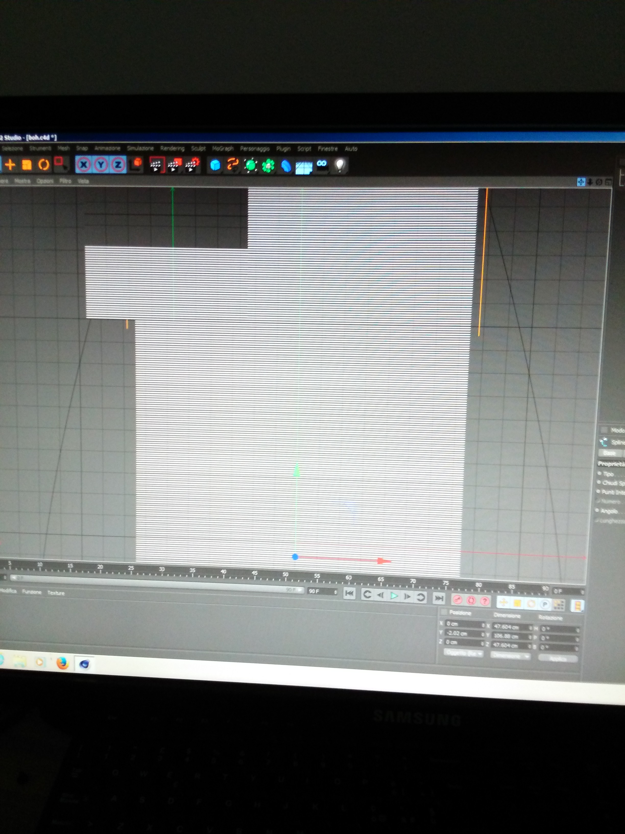Toggle the X axis lock

[84, 165]
